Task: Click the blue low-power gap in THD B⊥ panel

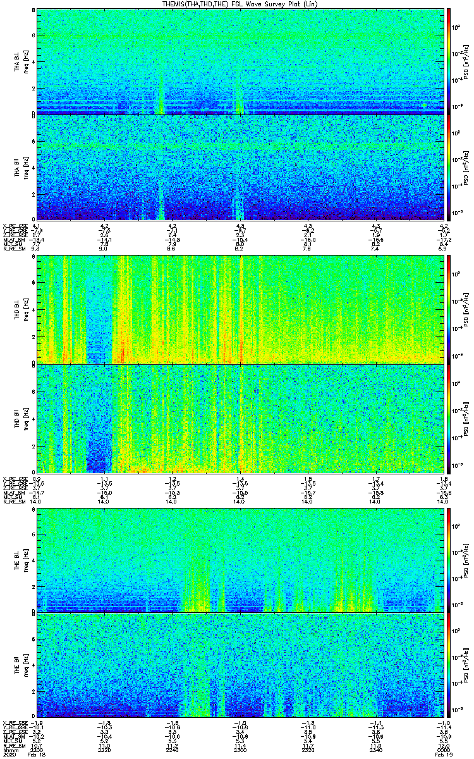Action: (99, 309)
